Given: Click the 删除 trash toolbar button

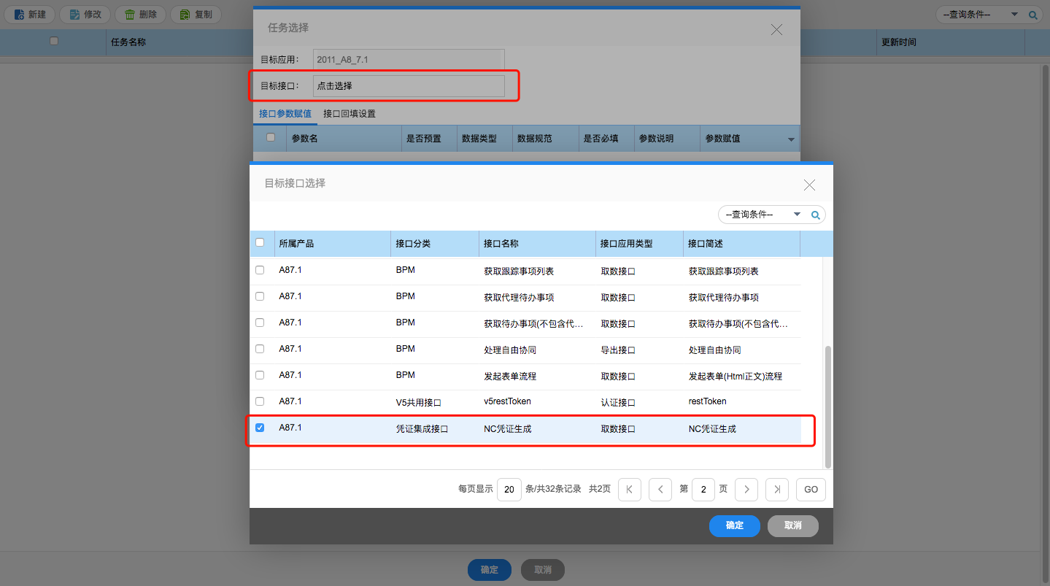Looking at the screenshot, I should click(x=140, y=15).
